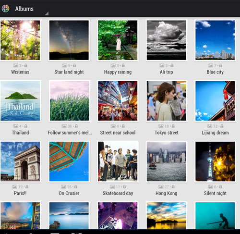Image resolution: width=240 pixels, height=234 pixels.
Task: Click the photo count icon under Silent night
Action: 210,186
